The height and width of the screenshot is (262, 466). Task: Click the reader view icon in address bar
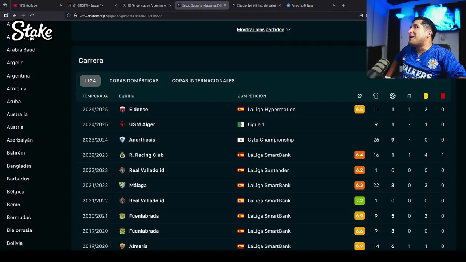tap(361, 16)
